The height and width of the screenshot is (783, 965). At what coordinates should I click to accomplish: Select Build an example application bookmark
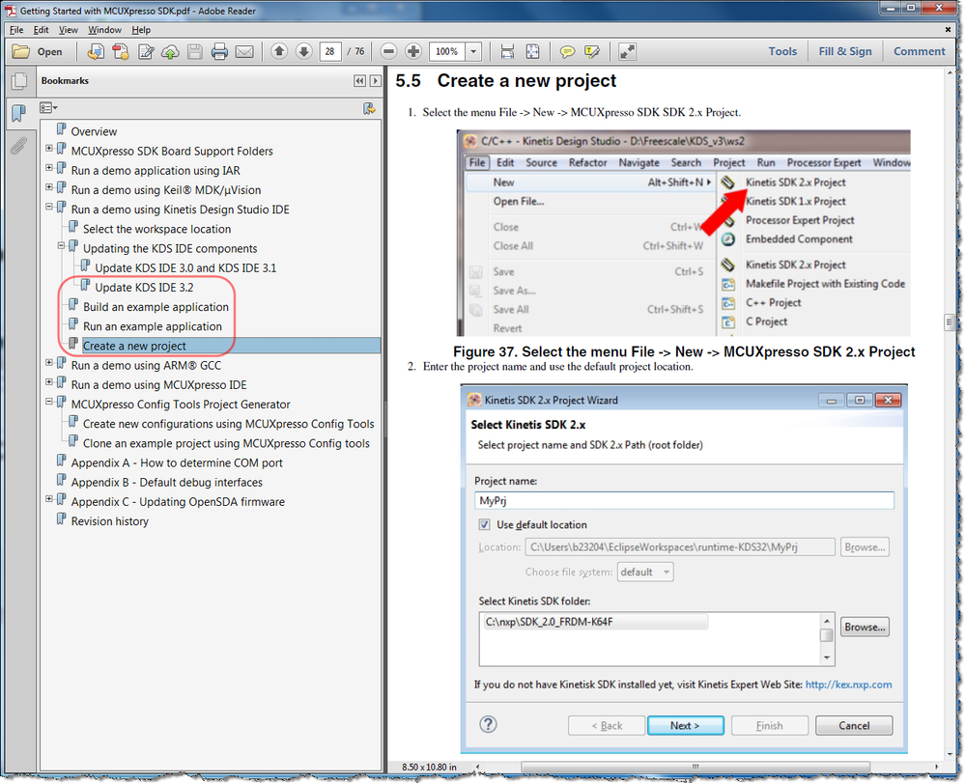click(156, 307)
